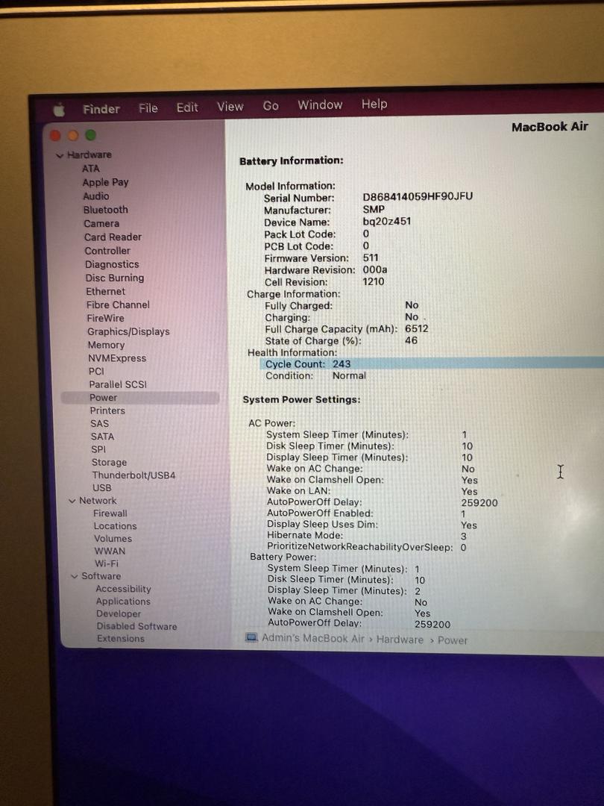Click the State of Charge value 46
The image size is (604, 806).
(x=411, y=340)
